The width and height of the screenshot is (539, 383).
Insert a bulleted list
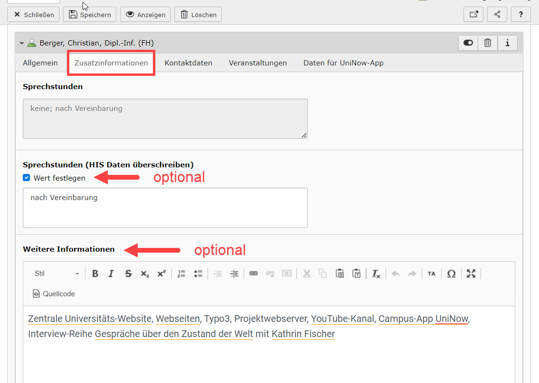tap(198, 274)
